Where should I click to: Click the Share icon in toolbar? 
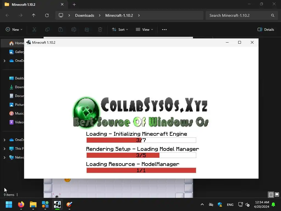pyautogui.click(x=87, y=29)
